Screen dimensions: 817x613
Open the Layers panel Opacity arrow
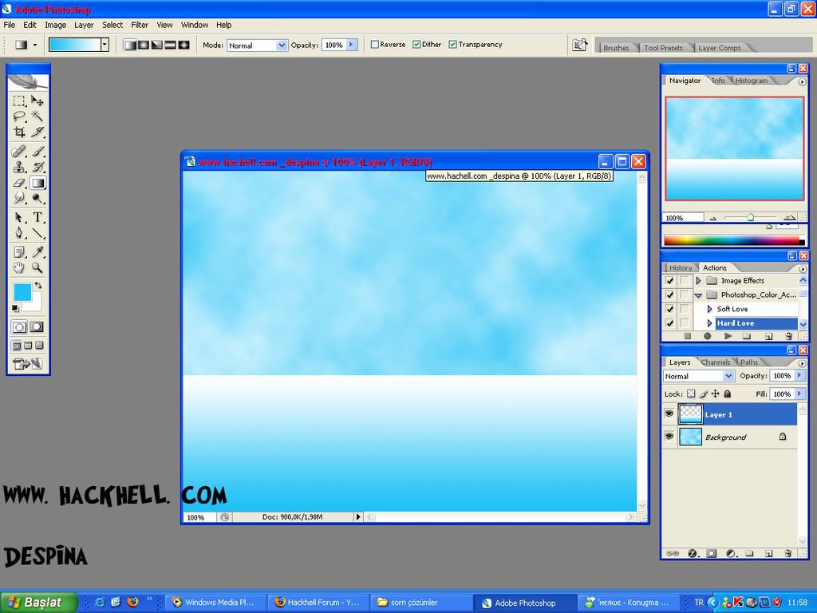[799, 375]
